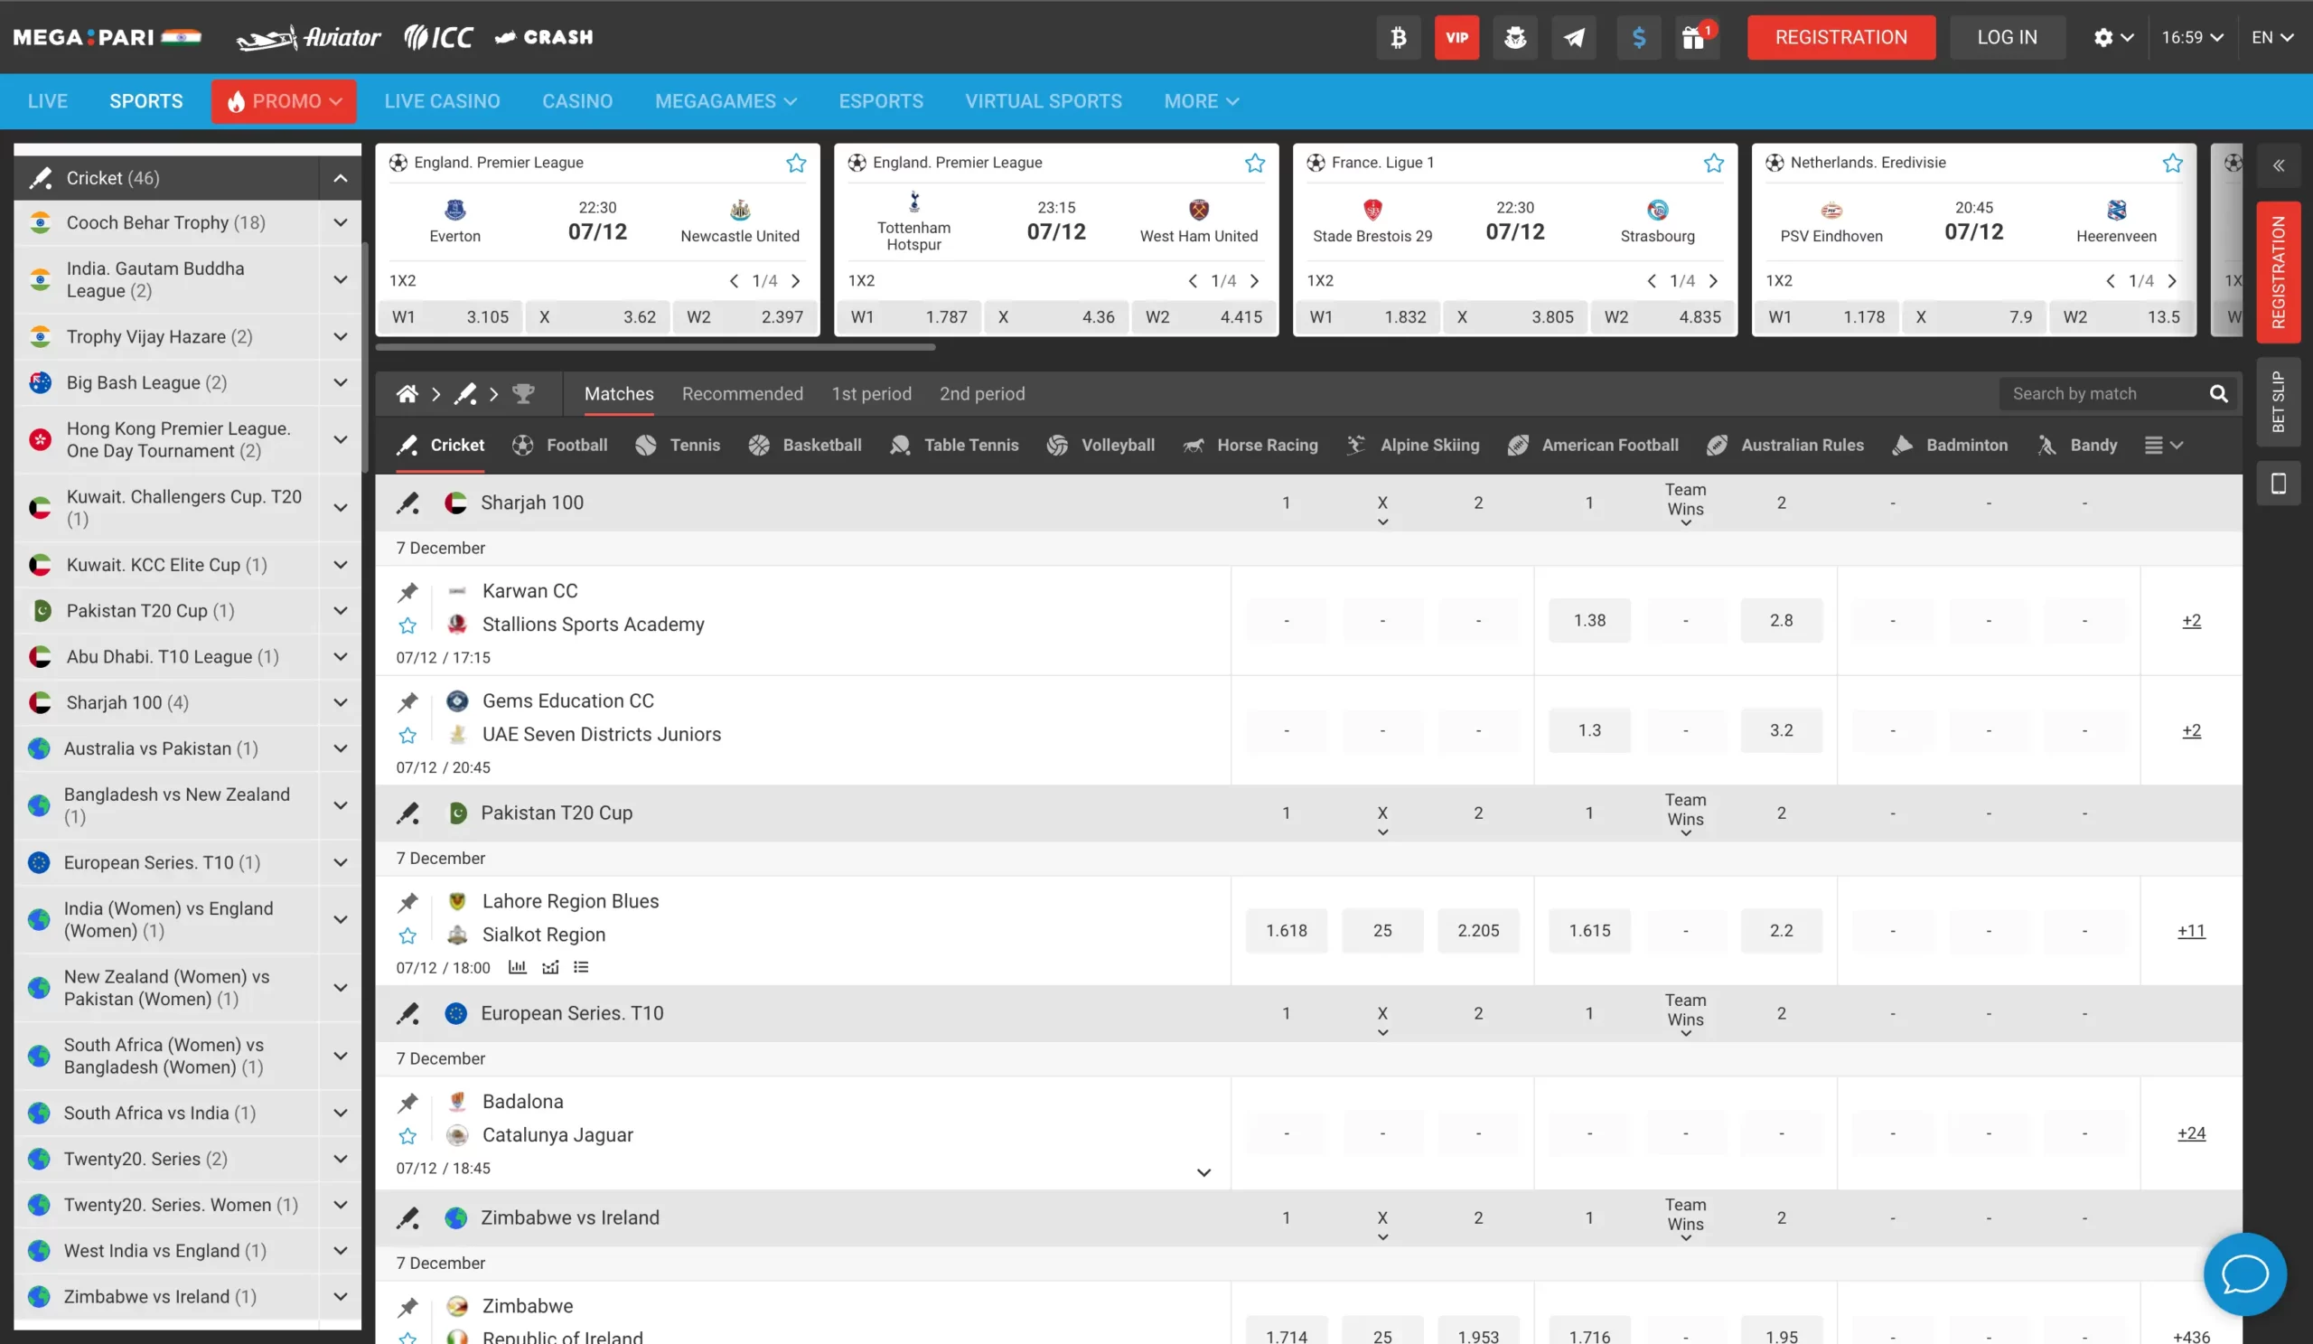Switch to the 1st period tab
The width and height of the screenshot is (2313, 1344).
tap(871, 394)
